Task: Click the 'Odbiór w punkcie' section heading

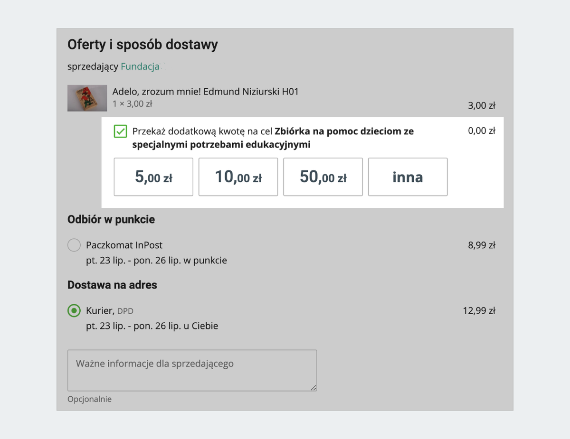Action: point(111,220)
